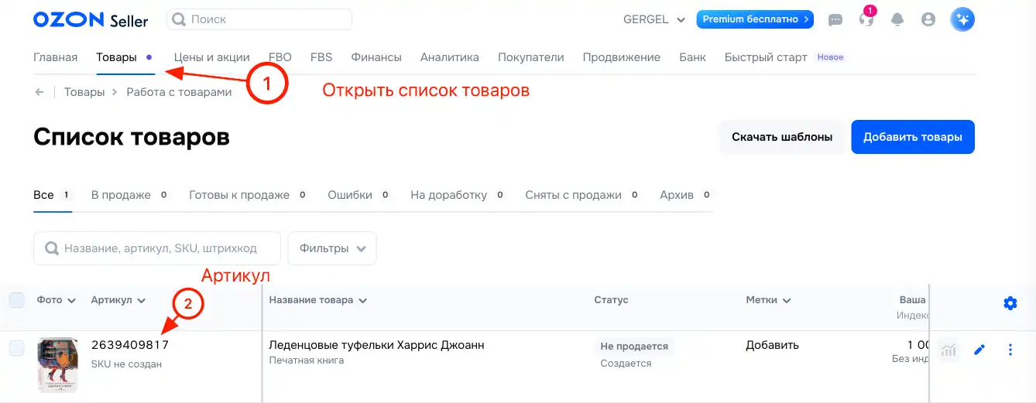The height and width of the screenshot is (403, 1036).
Task: Switch to Готовы к продаже tab
Action: pos(249,195)
